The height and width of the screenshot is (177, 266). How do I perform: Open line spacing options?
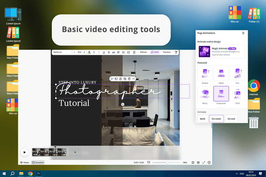[128, 52]
